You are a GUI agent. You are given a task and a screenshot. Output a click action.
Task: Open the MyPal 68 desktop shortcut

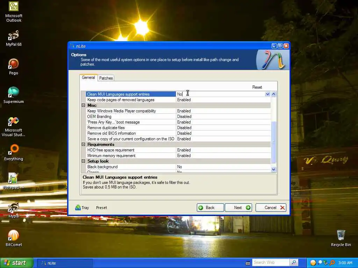14,38
